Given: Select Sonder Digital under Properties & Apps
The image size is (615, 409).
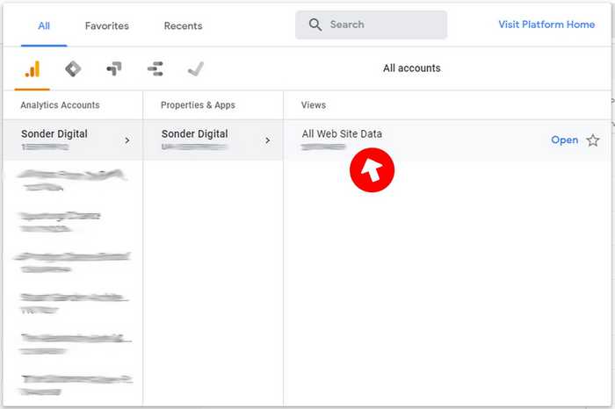Looking at the screenshot, I should (x=194, y=134).
